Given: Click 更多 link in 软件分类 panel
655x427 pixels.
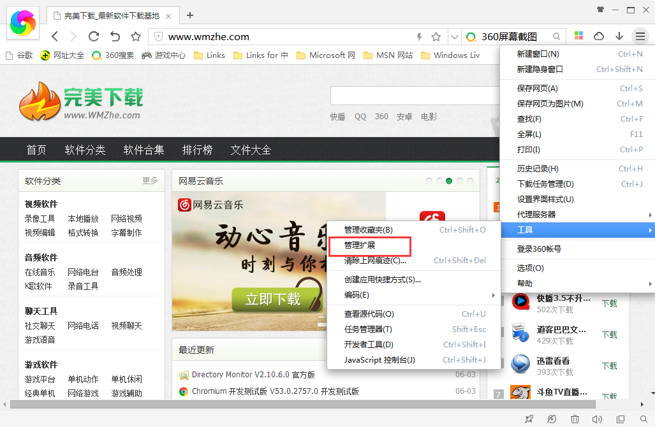Looking at the screenshot, I should click(150, 181).
